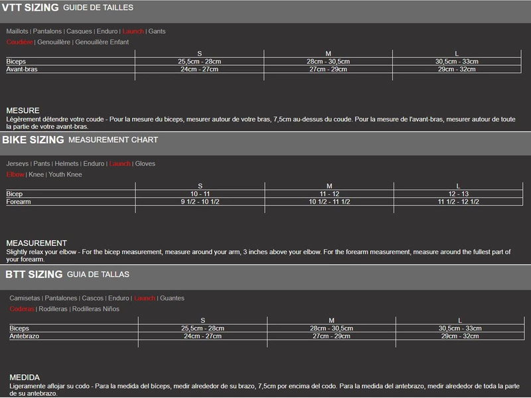
Task: Click the red Elbow sub-category
Action: (x=15, y=174)
